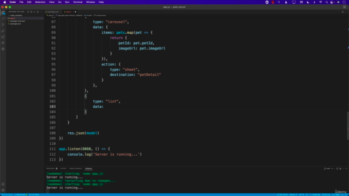Click line number 108 in the gutter

[x=52, y=133]
